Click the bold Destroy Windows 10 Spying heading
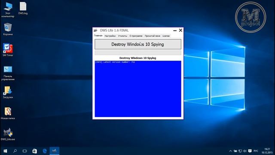This screenshot has width=275, height=155. tap(137, 58)
